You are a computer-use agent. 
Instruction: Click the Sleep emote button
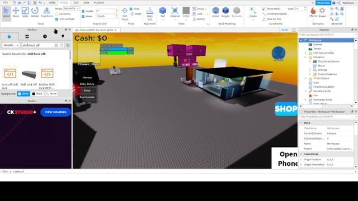click(x=87, y=90)
